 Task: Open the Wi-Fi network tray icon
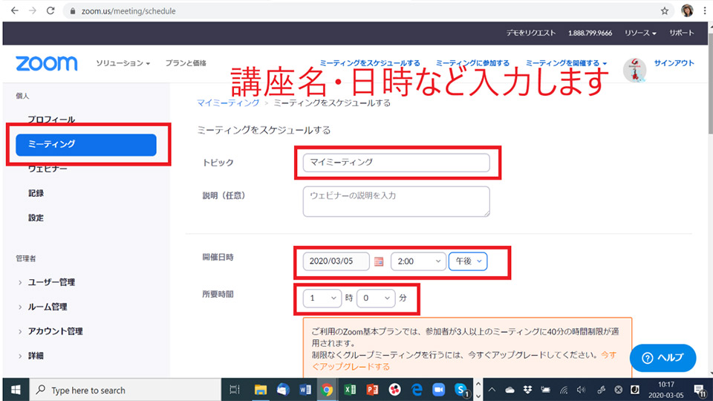[x=564, y=390]
